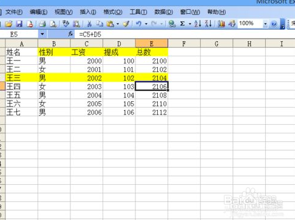Click the AutoSum sigma icon
Viewport: 295px width, 220px height.
pyautogui.click(x=183, y=24)
